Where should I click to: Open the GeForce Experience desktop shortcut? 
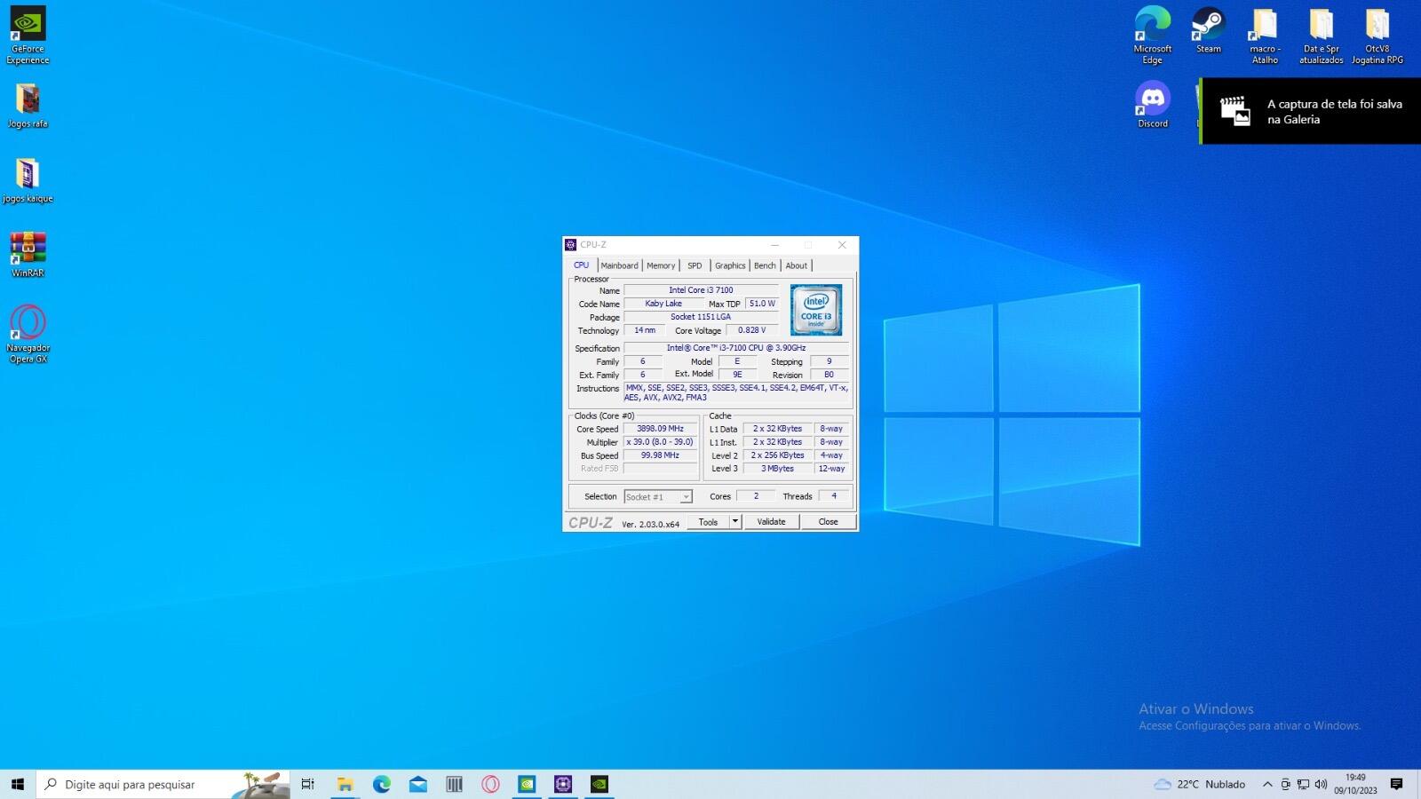[x=28, y=36]
